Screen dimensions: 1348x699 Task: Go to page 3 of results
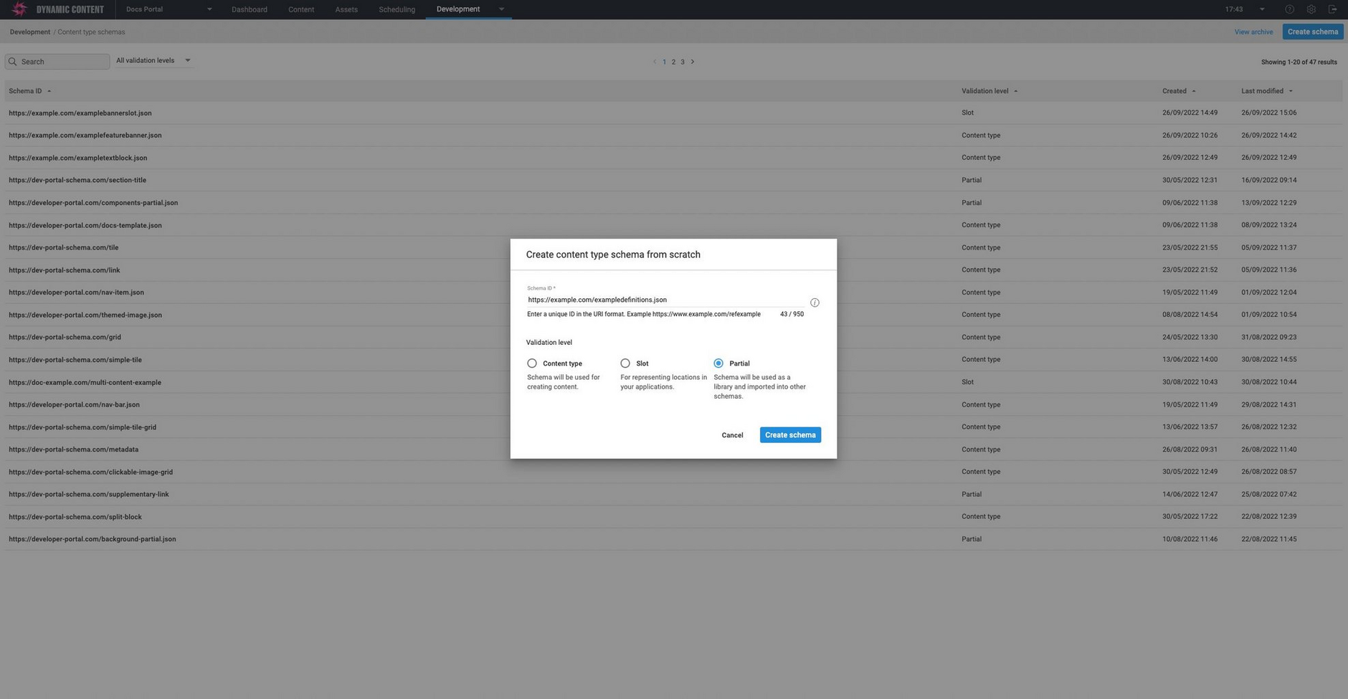click(683, 62)
